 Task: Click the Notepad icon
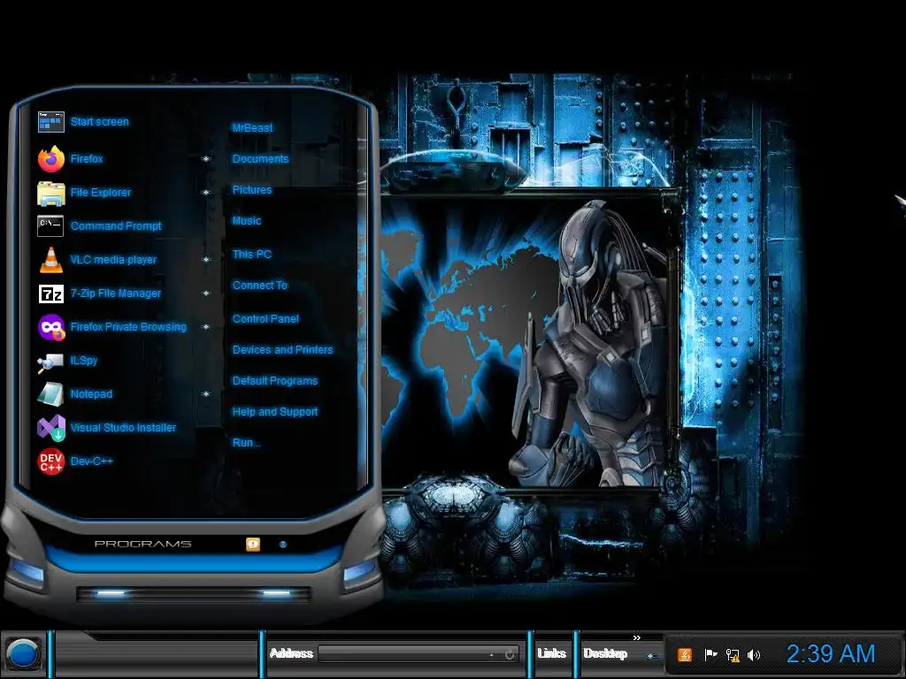coord(50,394)
